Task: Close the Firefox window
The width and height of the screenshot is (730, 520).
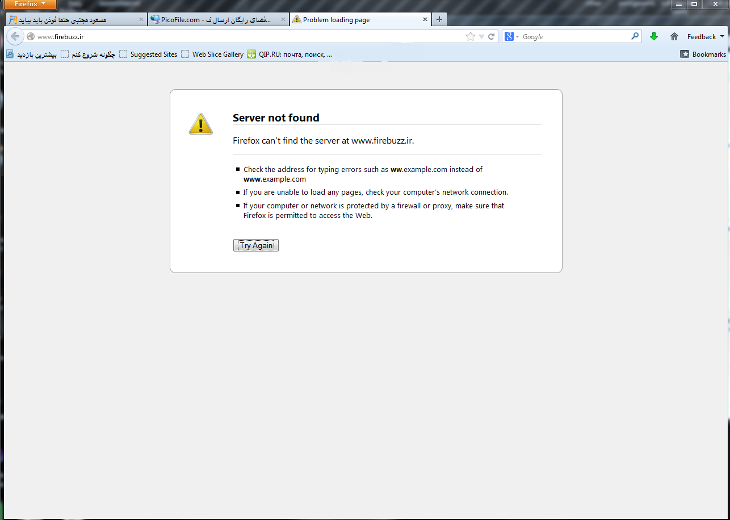Action: (715, 4)
